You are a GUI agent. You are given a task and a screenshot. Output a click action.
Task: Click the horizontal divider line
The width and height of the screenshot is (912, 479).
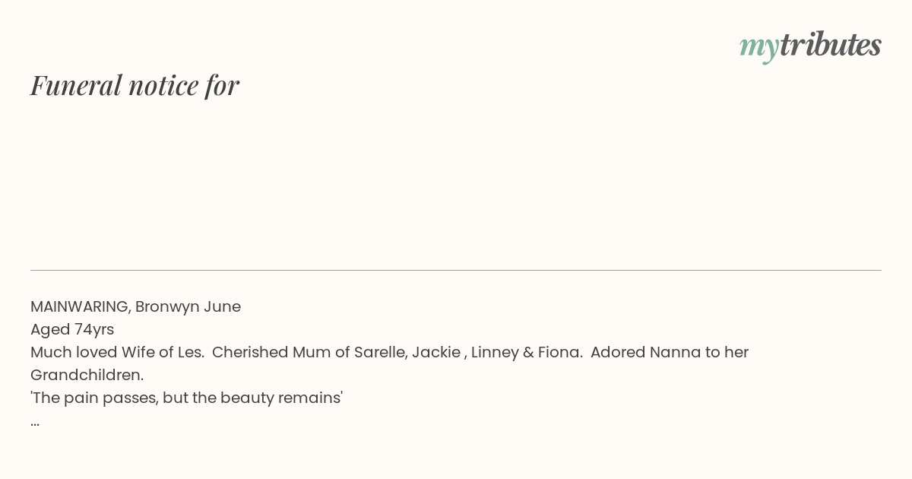coord(456,270)
